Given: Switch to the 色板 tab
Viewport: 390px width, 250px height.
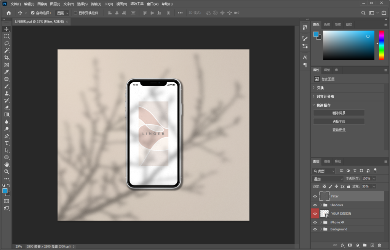Looking at the screenshot, I should coord(327,24).
